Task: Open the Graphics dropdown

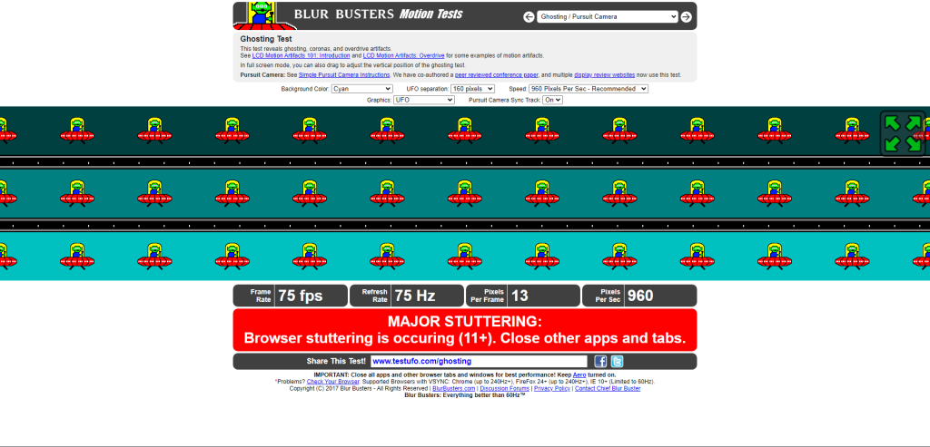Action: click(423, 100)
